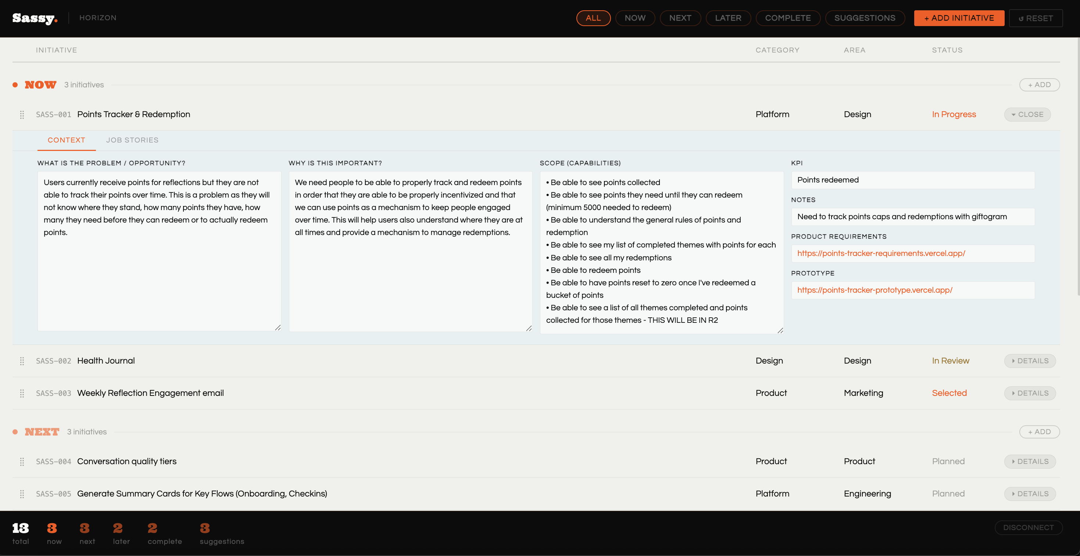Click the drag handle for Conversation quality tiers
Image resolution: width=1080 pixels, height=556 pixels.
(22, 461)
